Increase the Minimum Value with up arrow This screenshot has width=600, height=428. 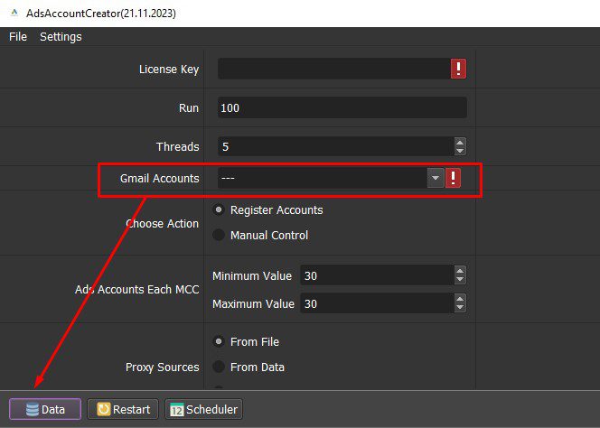tap(460, 271)
